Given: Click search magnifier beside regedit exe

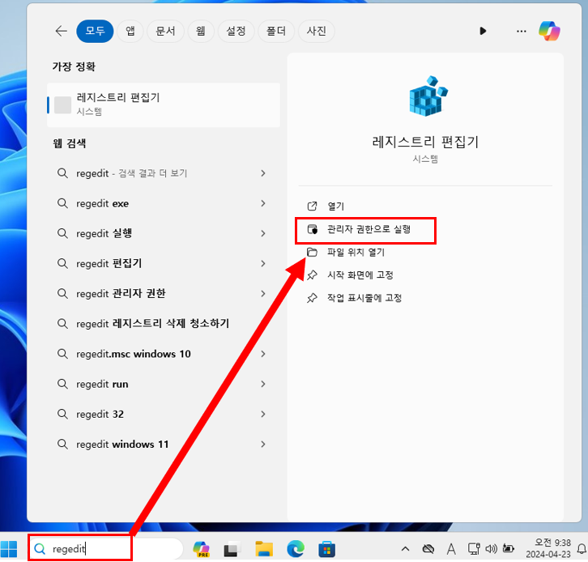Looking at the screenshot, I should click(62, 203).
